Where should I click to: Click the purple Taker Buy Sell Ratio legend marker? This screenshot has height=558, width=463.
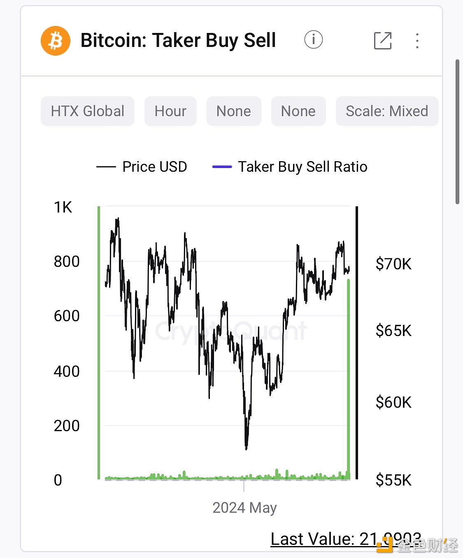(x=222, y=167)
